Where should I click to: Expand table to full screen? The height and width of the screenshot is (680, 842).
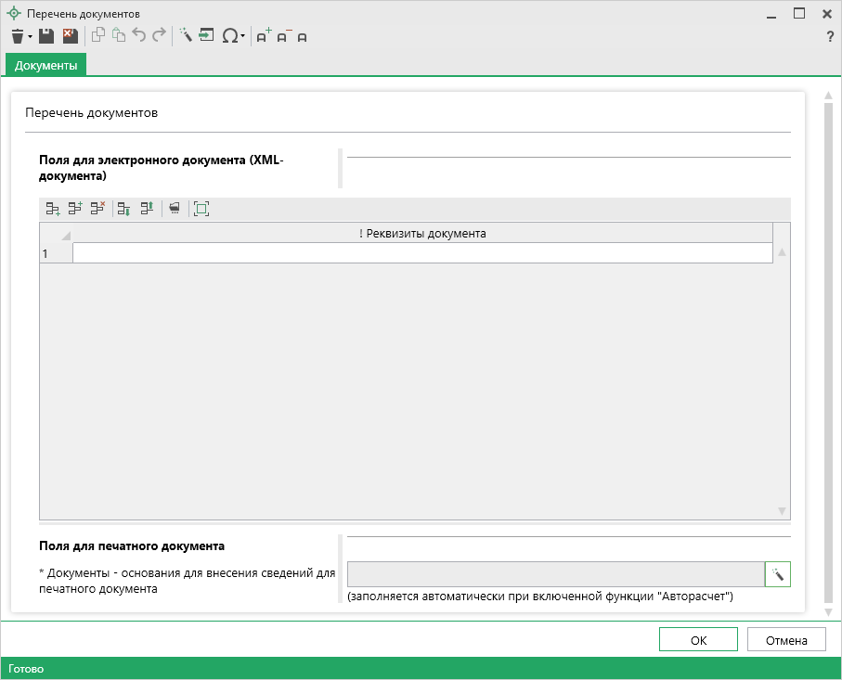[201, 210]
